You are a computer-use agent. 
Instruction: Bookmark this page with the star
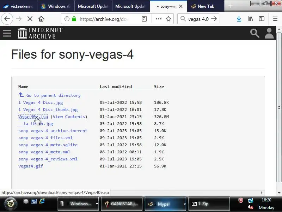point(168,19)
